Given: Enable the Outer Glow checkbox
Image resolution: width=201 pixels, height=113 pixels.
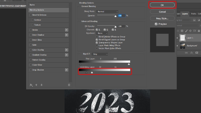Looking at the screenshot, I should 30,65.
